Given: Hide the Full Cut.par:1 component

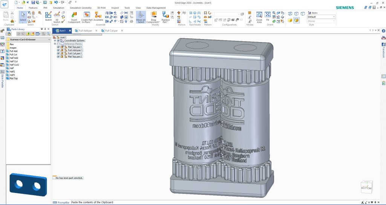Looking at the screenshot, I should [58, 53].
